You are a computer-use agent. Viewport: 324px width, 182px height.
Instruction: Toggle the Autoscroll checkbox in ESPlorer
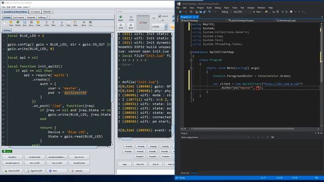(159, 16)
